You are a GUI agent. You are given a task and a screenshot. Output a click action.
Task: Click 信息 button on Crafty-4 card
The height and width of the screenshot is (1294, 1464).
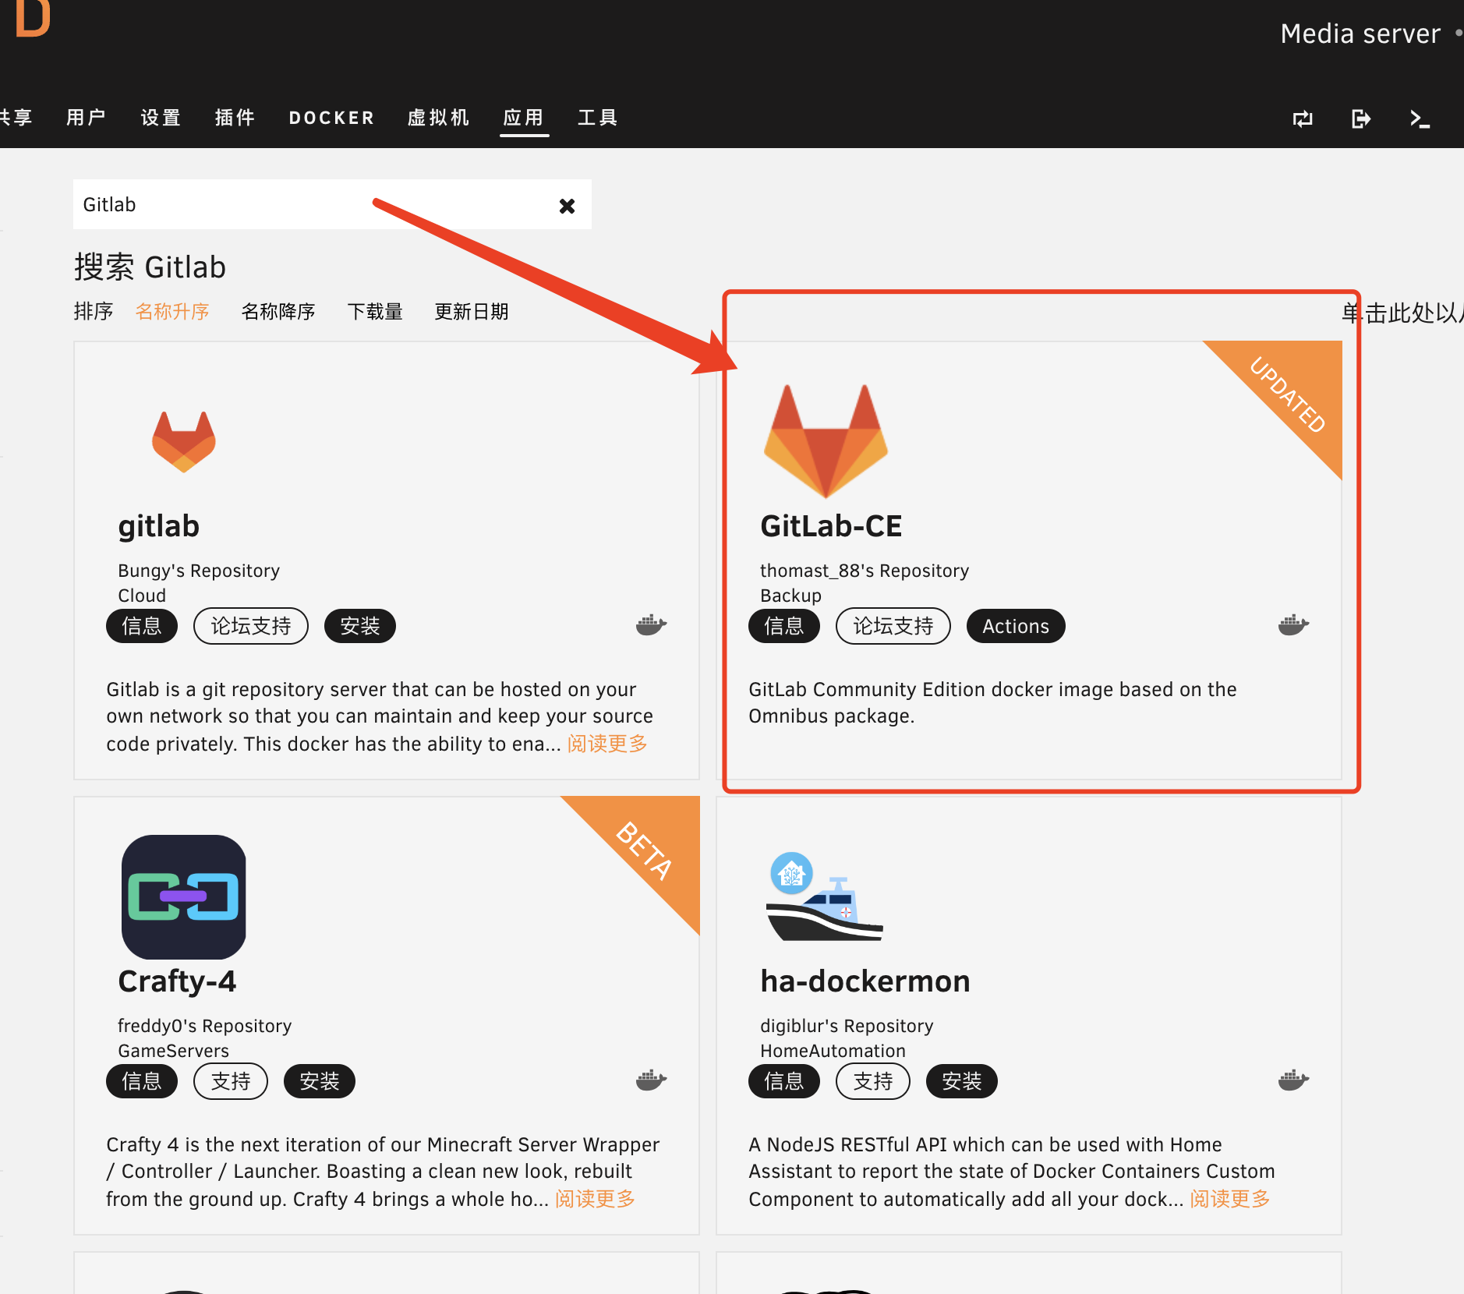click(x=142, y=1081)
